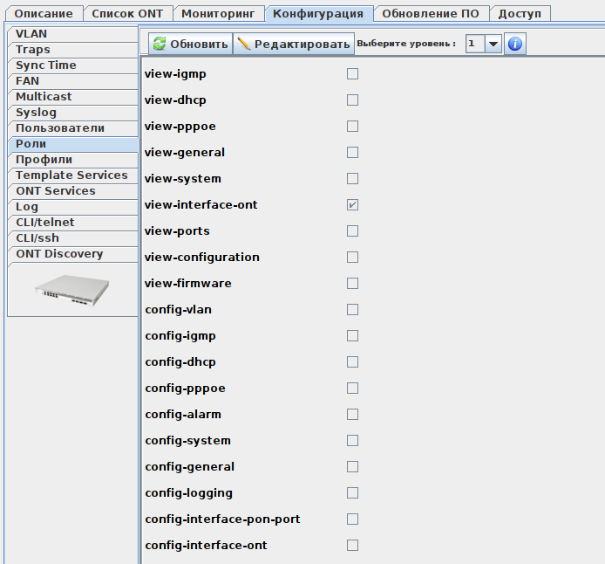The image size is (605, 564).
Task: Open CLI/telnet settings in the sidebar
Action: coord(72,223)
